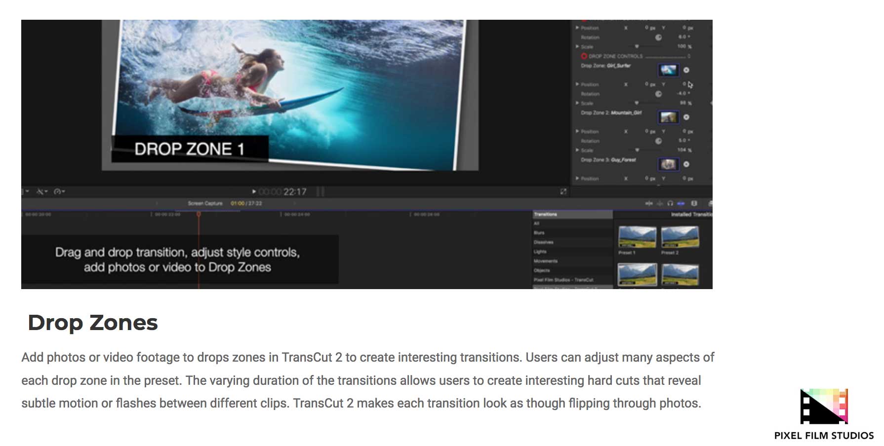Click the DROP ZONE CONTROLS stepper arrows
Screen dimensions: 884x446
click(x=689, y=56)
